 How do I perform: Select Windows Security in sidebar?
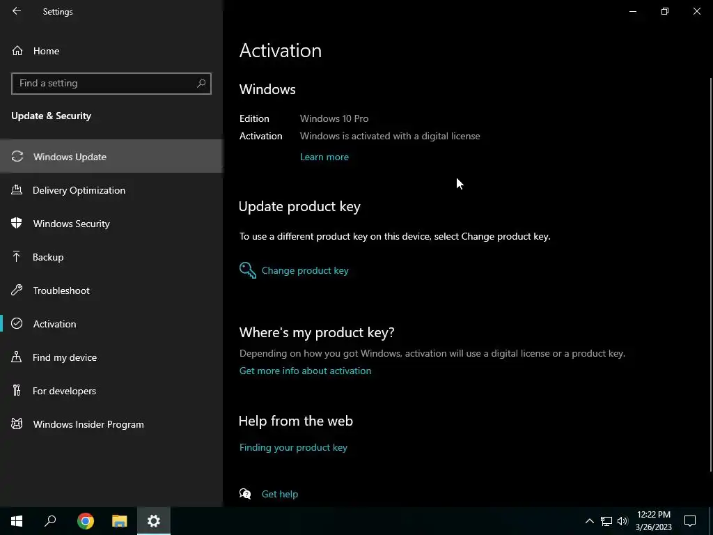point(111,224)
